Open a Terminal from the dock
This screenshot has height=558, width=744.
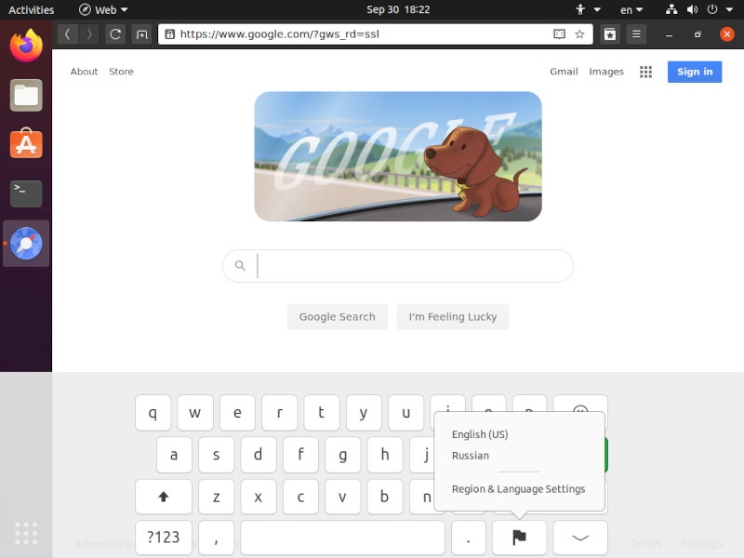(25, 193)
